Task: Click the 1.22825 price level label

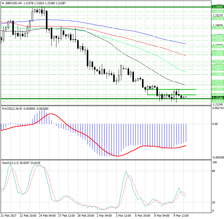Action: (x=218, y=70)
